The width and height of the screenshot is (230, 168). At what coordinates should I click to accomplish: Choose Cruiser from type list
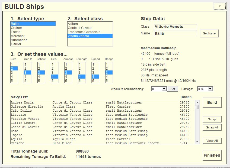[17, 28]
